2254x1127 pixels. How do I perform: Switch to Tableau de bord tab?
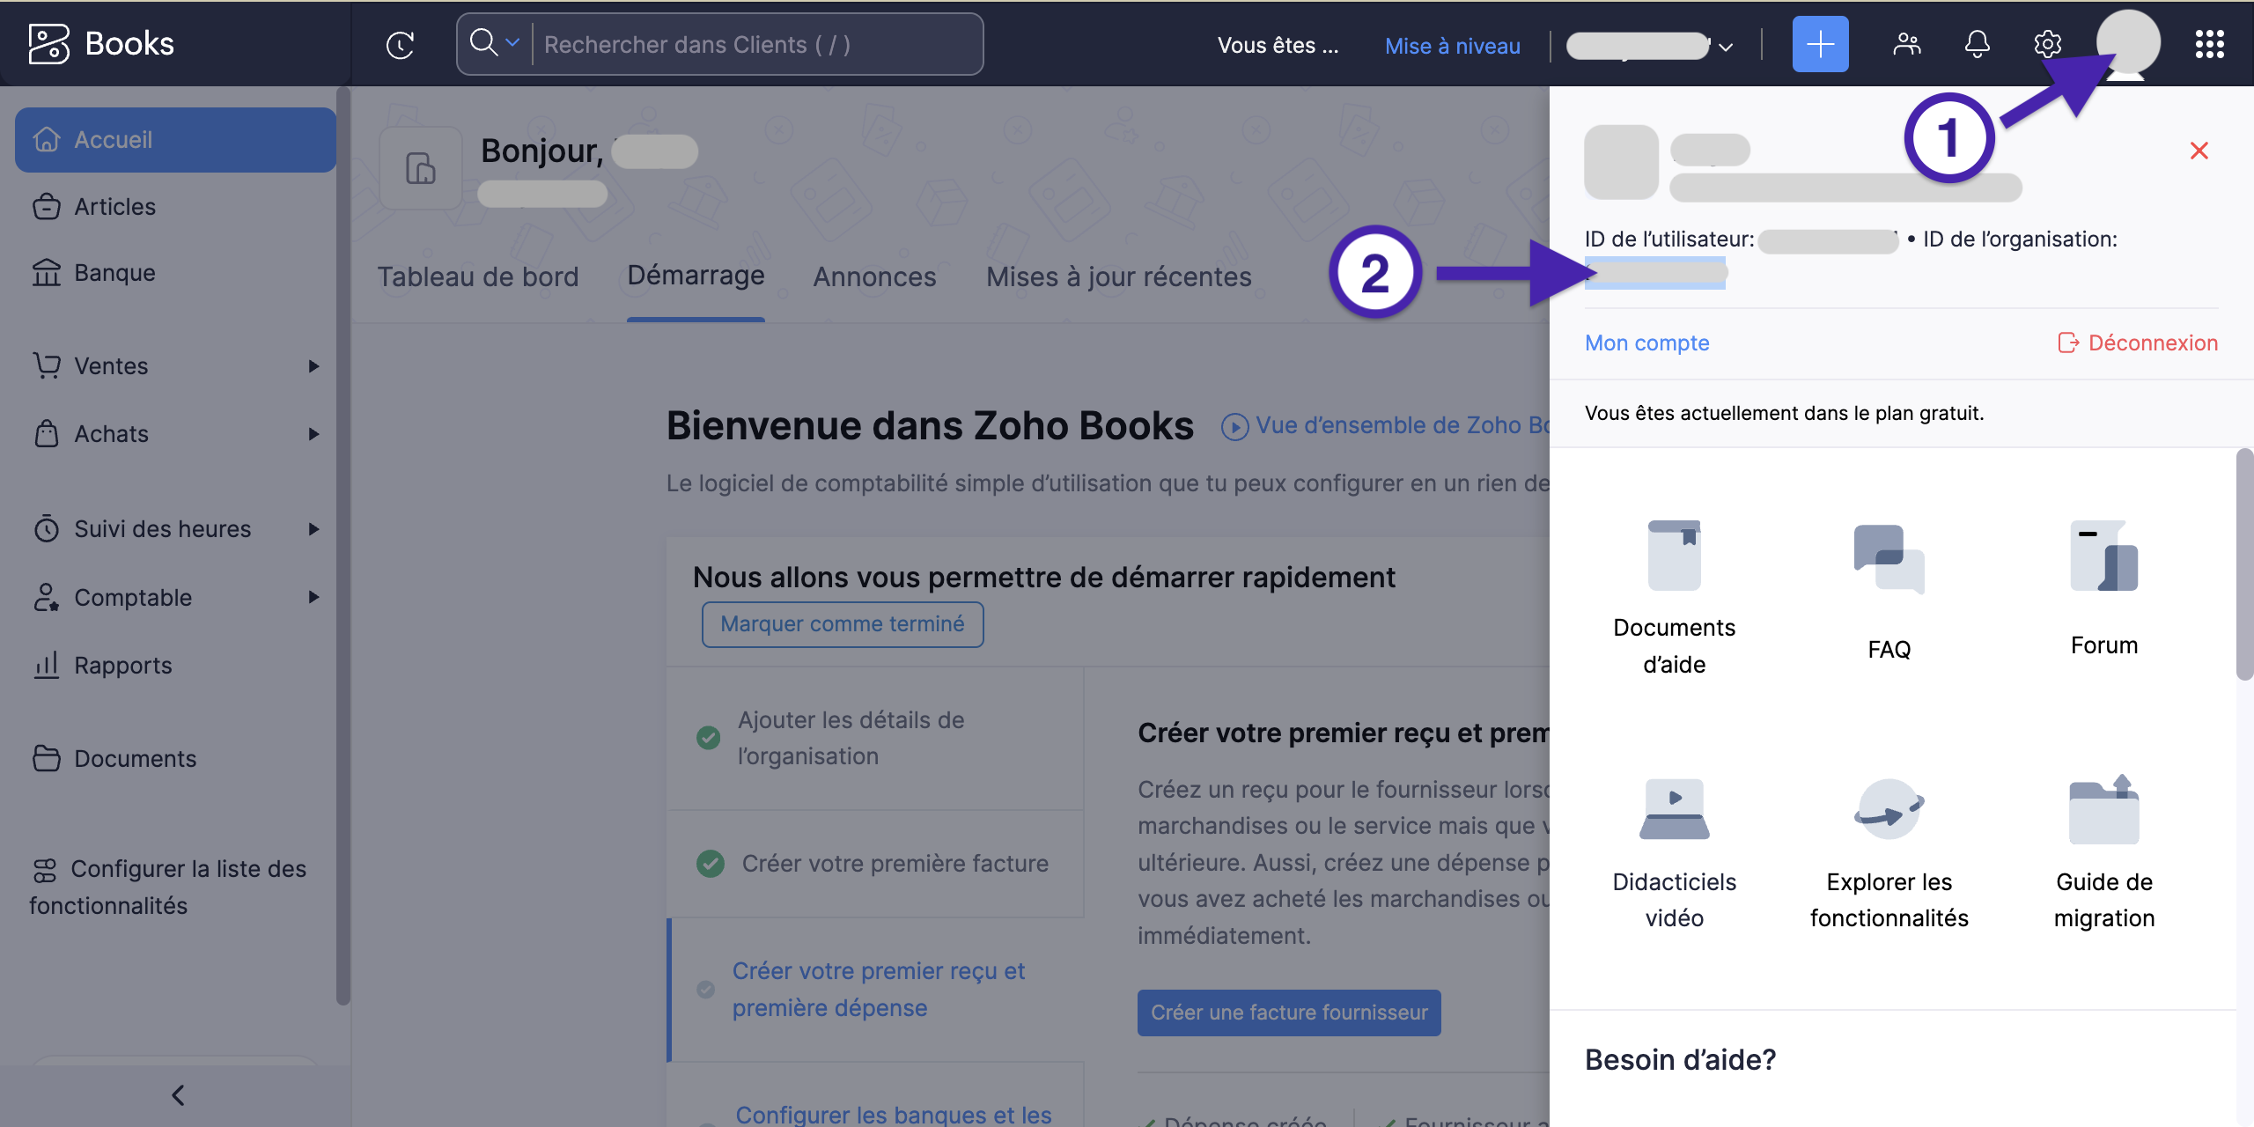[477, 277]
